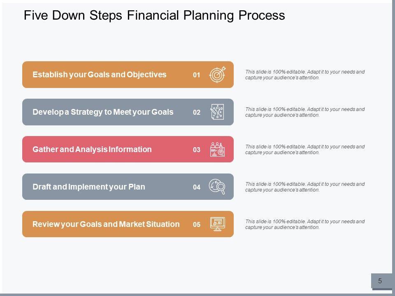Screen dimensions: 395x296
Task: Click the target bullseye icon
Action: click(217, 74)
